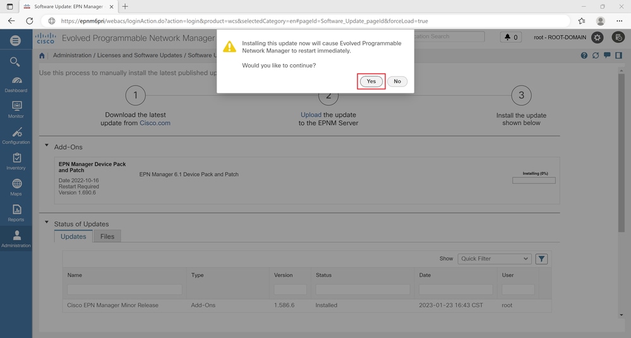
Task: Go to Dashboard in the sidebar
Action: (16, 84)
